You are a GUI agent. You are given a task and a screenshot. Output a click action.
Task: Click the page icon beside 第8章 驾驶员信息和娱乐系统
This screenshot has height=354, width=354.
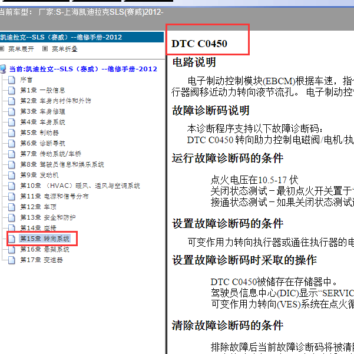point(12,164)
